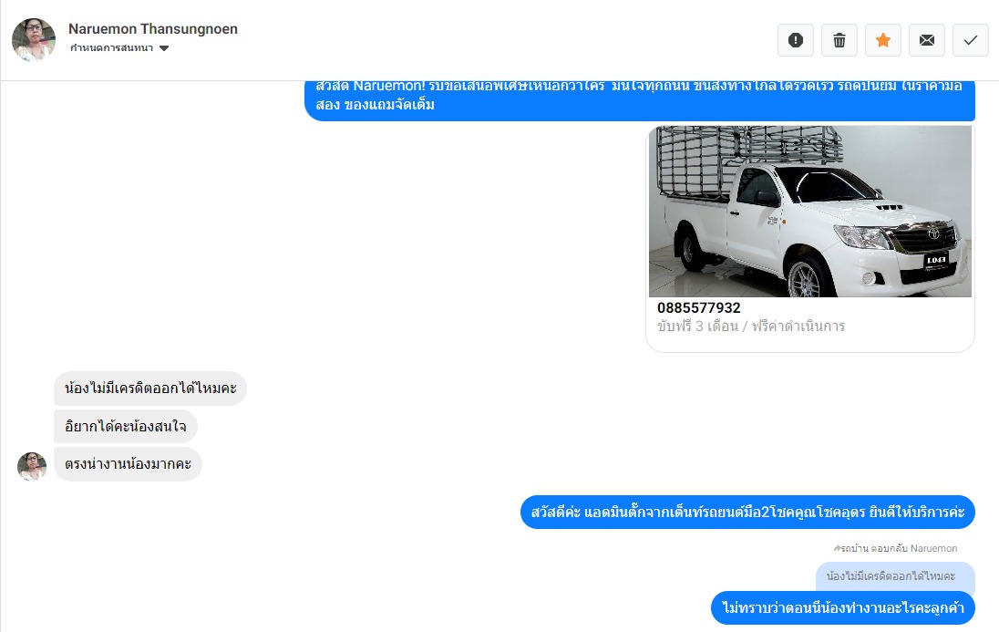Click the Naruemon Thansungnoen name header
999x632 pixels.
[x=153, y=28]
